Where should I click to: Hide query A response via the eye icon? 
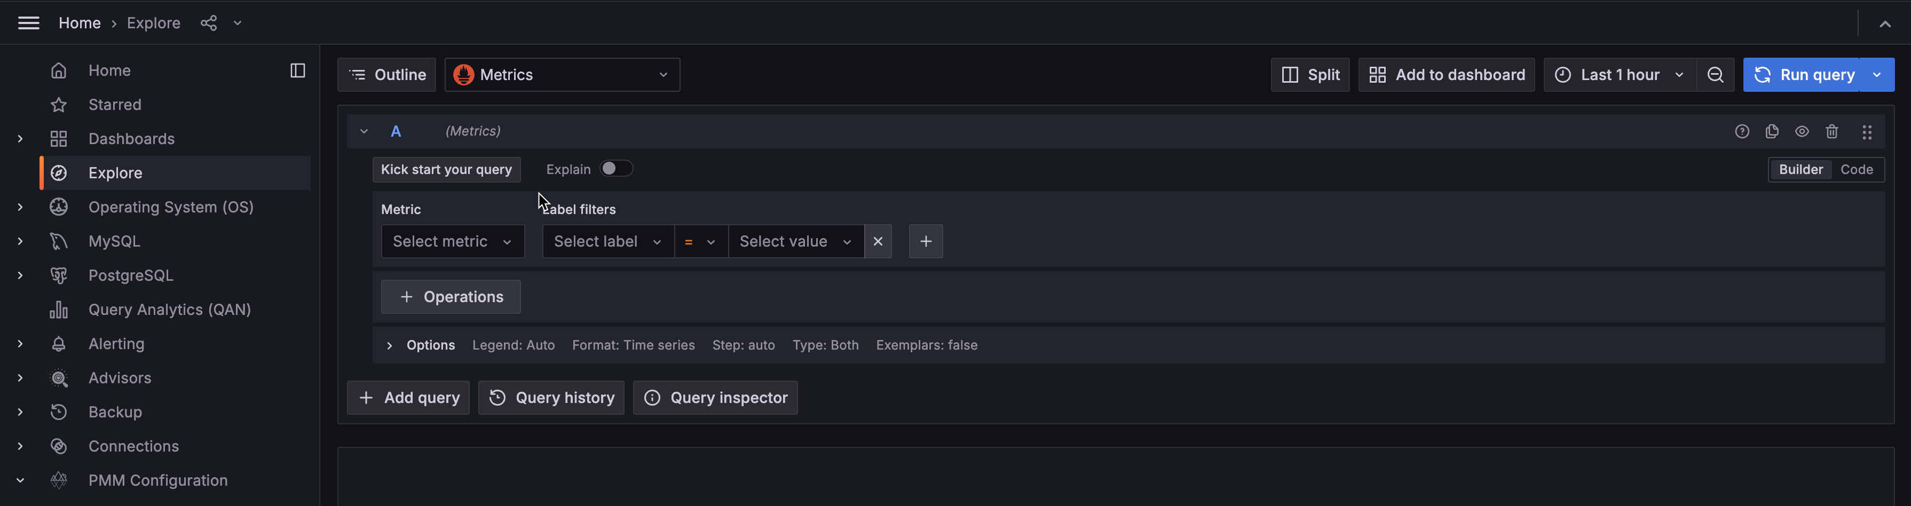pyautogui.click(x=1802, y=131)
